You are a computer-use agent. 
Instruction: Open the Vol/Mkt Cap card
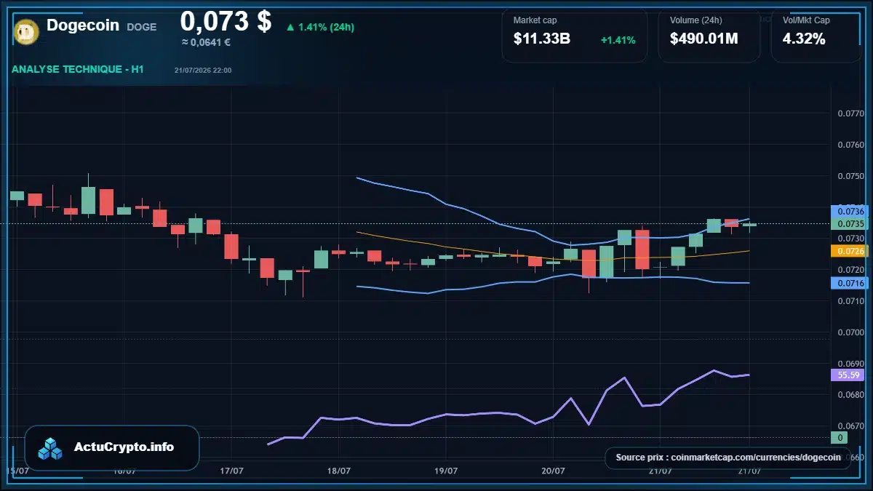[816, 36]
